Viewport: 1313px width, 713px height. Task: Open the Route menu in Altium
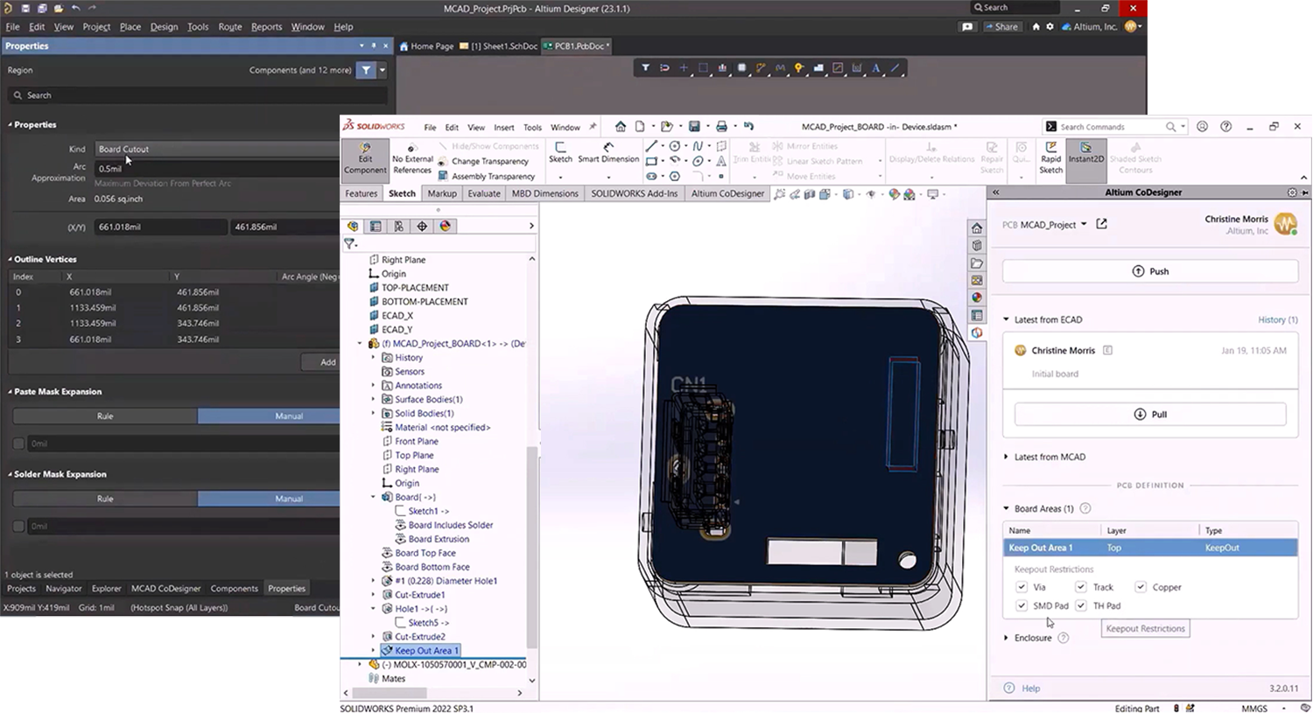[x=230, y=26]
